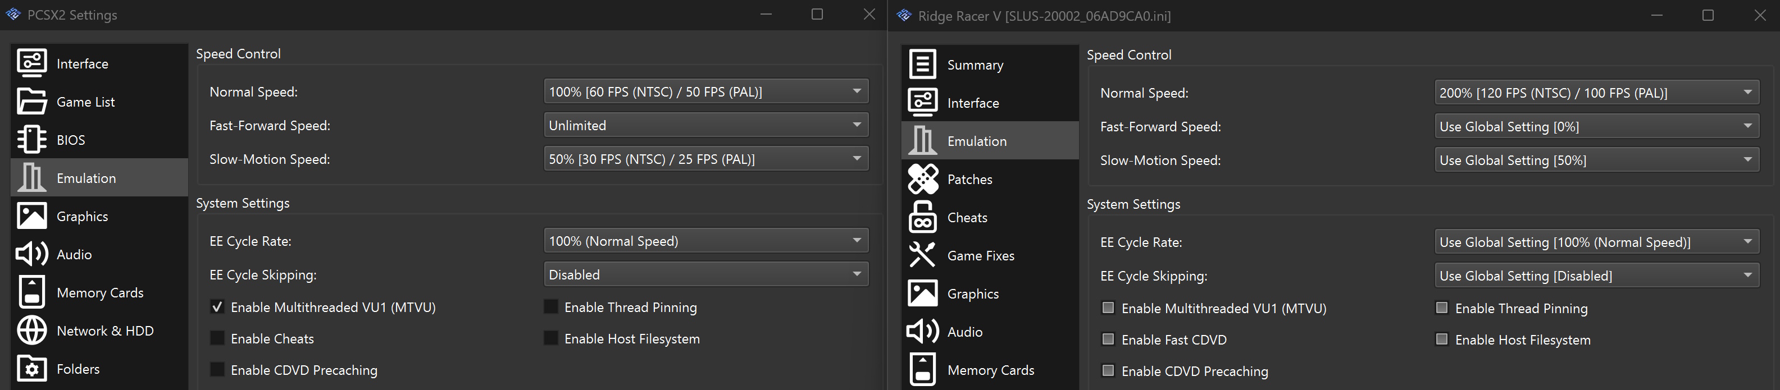1780x390 pixels.
Task: Open the Fast-Forward Speed Unlimited dropdown
Action: [x=706, y=125]
